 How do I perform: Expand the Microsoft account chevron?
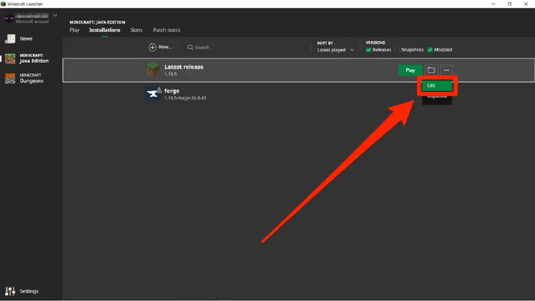tap(55, 15)
